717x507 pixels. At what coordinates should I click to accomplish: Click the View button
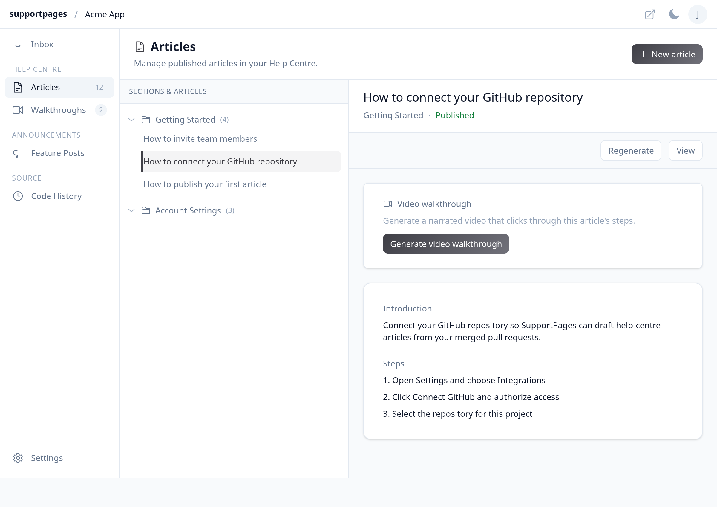[x=685, y=151]
